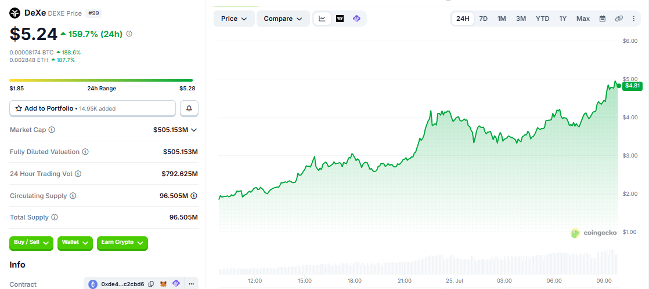The image size is (649, 289).
Task: Open the Wallet dropdown
Action: (75, 243)
